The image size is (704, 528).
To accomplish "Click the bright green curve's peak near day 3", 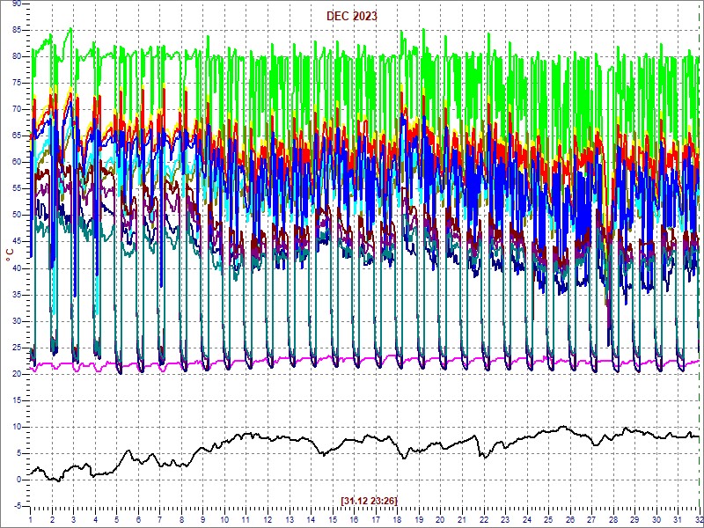I will [x=71, y=29].
